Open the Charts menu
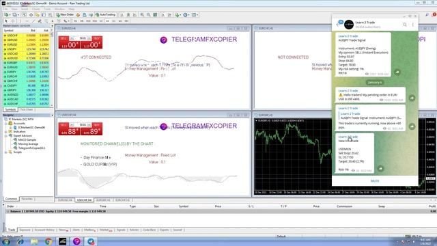The height and width of the screenshot is (246, 437). click(36, 9)
